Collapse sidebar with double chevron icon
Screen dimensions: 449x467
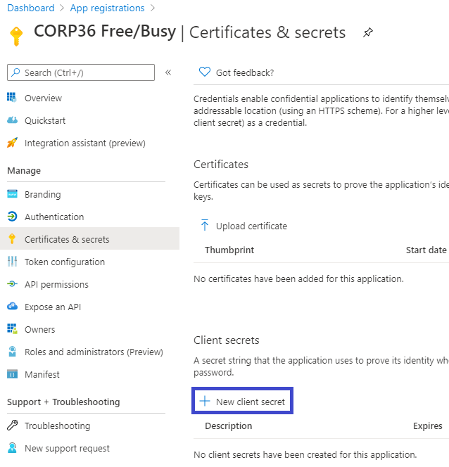pos(168,72)
